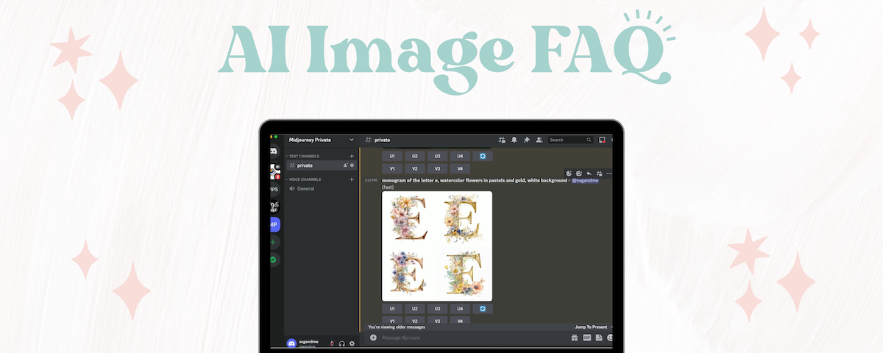This screenshot has width=883, height=353.
Task: Open user settings gear
Action: tap(352, 343)
